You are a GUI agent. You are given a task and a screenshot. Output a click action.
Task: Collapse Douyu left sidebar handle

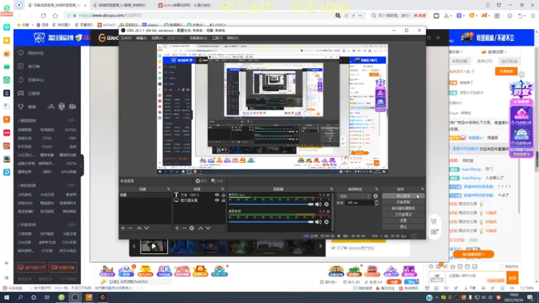pyautogui.click(x=82, y=165)
